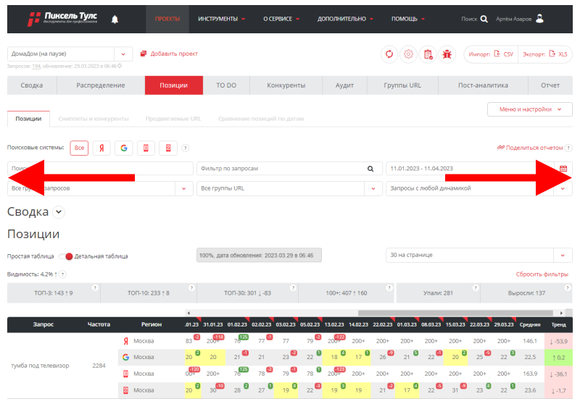Click table horizontal scrollbar left arrow

(x=188, y=313)
